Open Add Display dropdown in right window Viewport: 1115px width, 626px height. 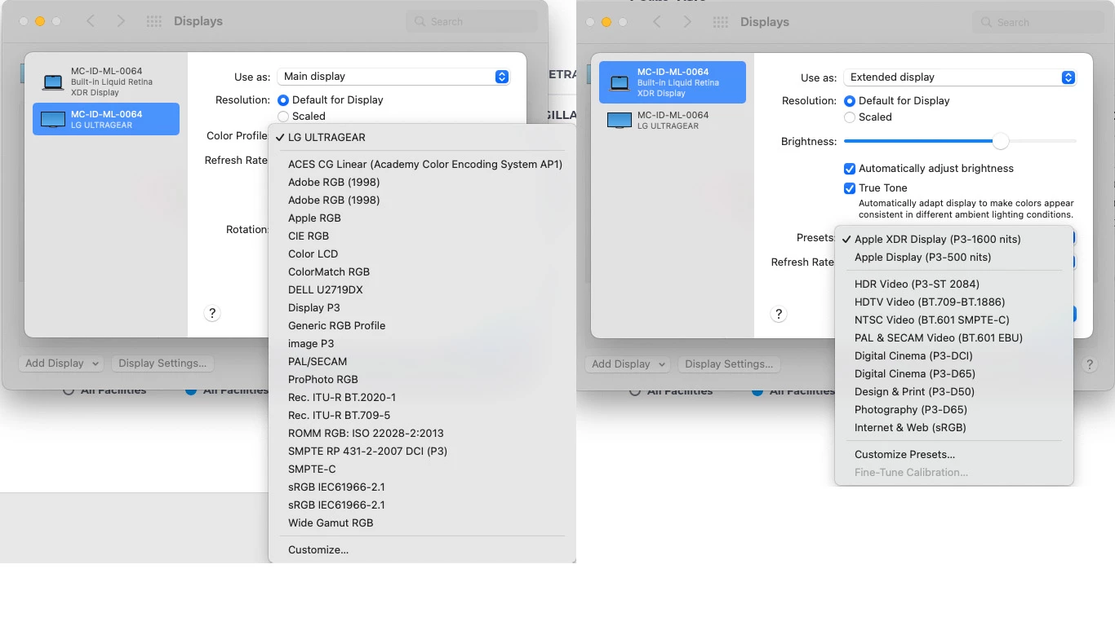(628, 364)
